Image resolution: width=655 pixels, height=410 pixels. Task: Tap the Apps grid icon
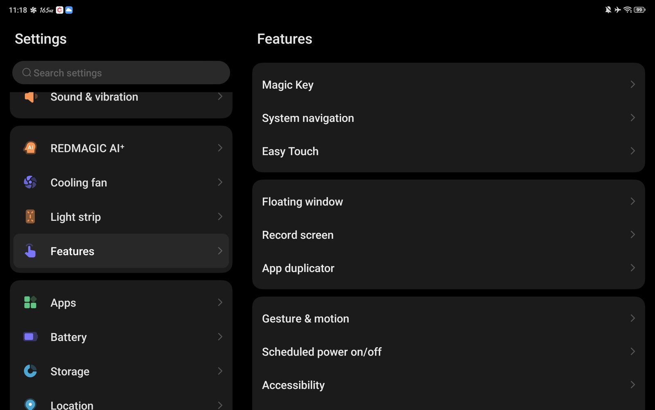[x=30, y=302]
